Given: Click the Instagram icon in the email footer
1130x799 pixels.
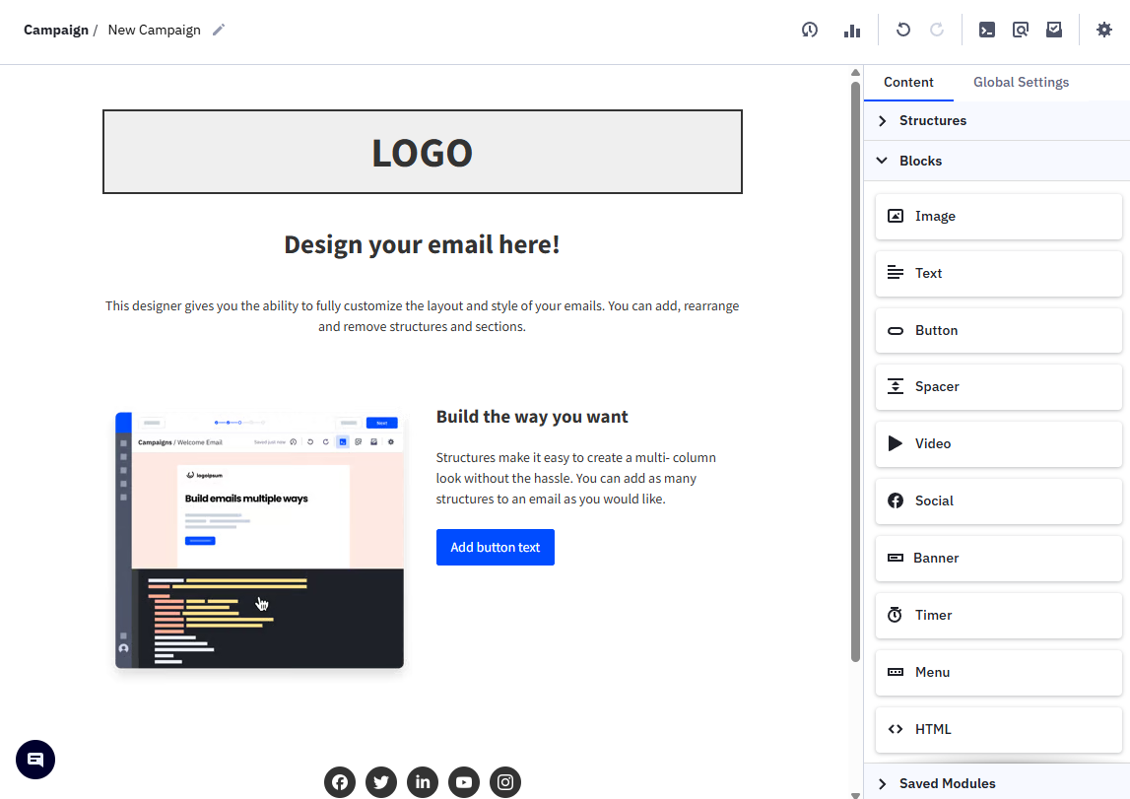Looking at the screenshot, I should (505, 781).
